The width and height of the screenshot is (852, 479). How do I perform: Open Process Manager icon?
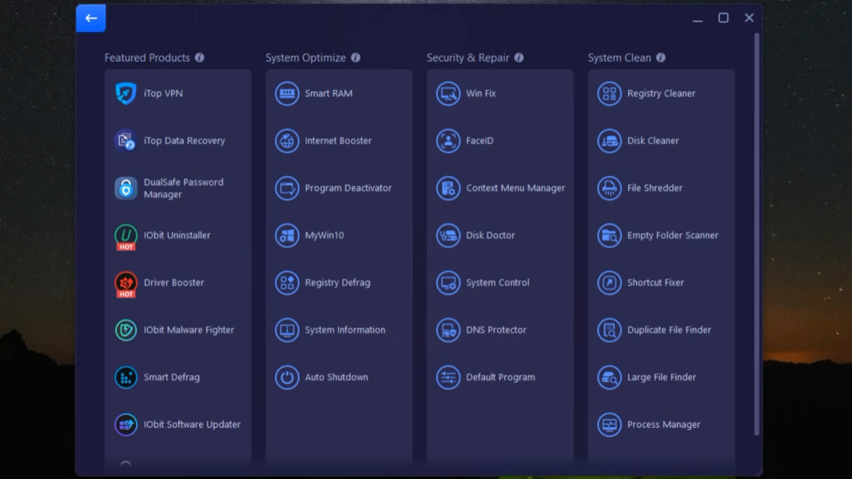[609, 424]
